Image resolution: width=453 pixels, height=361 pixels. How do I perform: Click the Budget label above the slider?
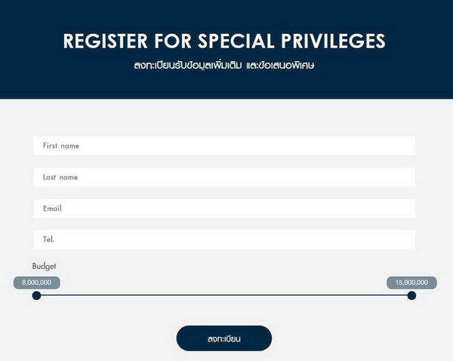pyautogui.click(x=45, y=266)
